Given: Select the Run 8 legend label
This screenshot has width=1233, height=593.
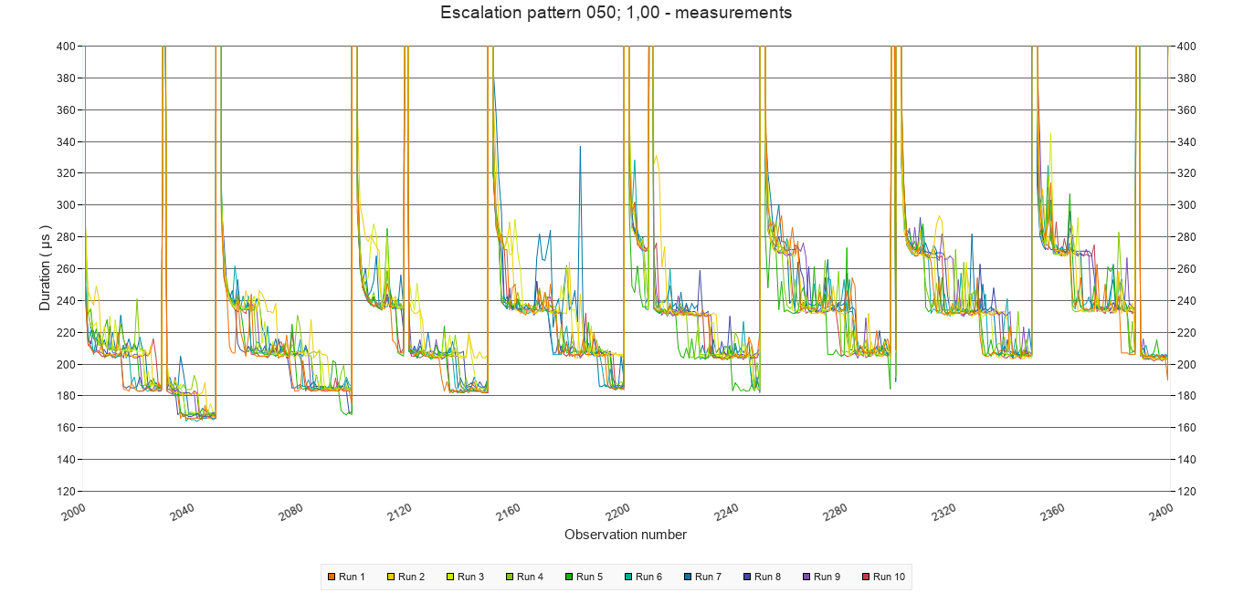Looking at the screenshot, I should [767, 577].
